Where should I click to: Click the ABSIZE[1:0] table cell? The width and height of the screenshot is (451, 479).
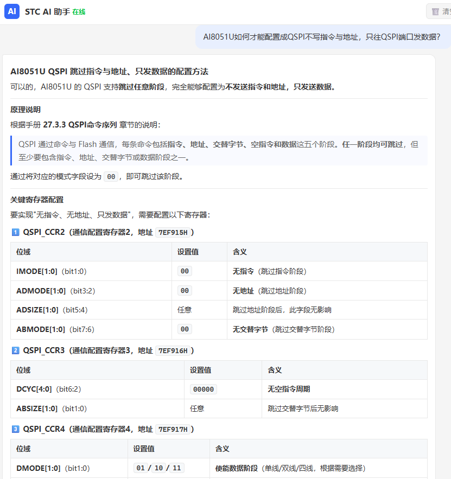coord(97,408)
